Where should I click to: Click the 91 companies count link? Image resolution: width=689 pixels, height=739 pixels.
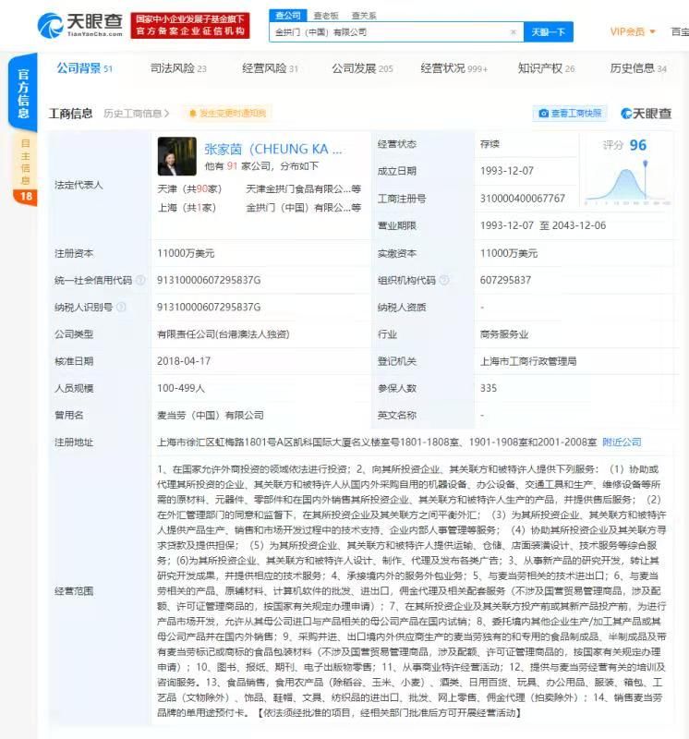click(x=232, y=166)
